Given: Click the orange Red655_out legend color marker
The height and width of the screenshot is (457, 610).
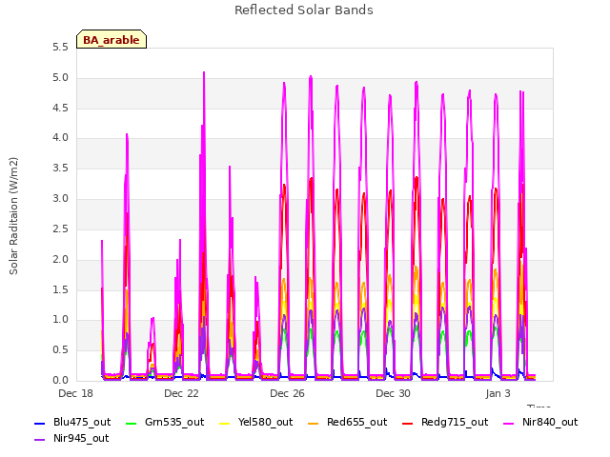Looking at the screenshot, I should pyautogui.click(x=314, y=423).
